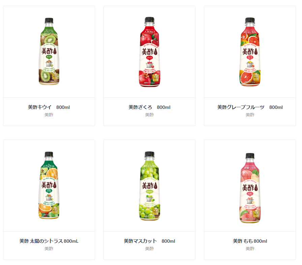Select the 美酢 brand label under もも
This screenshot has height=265, width=302.
[x=250, y=248]
